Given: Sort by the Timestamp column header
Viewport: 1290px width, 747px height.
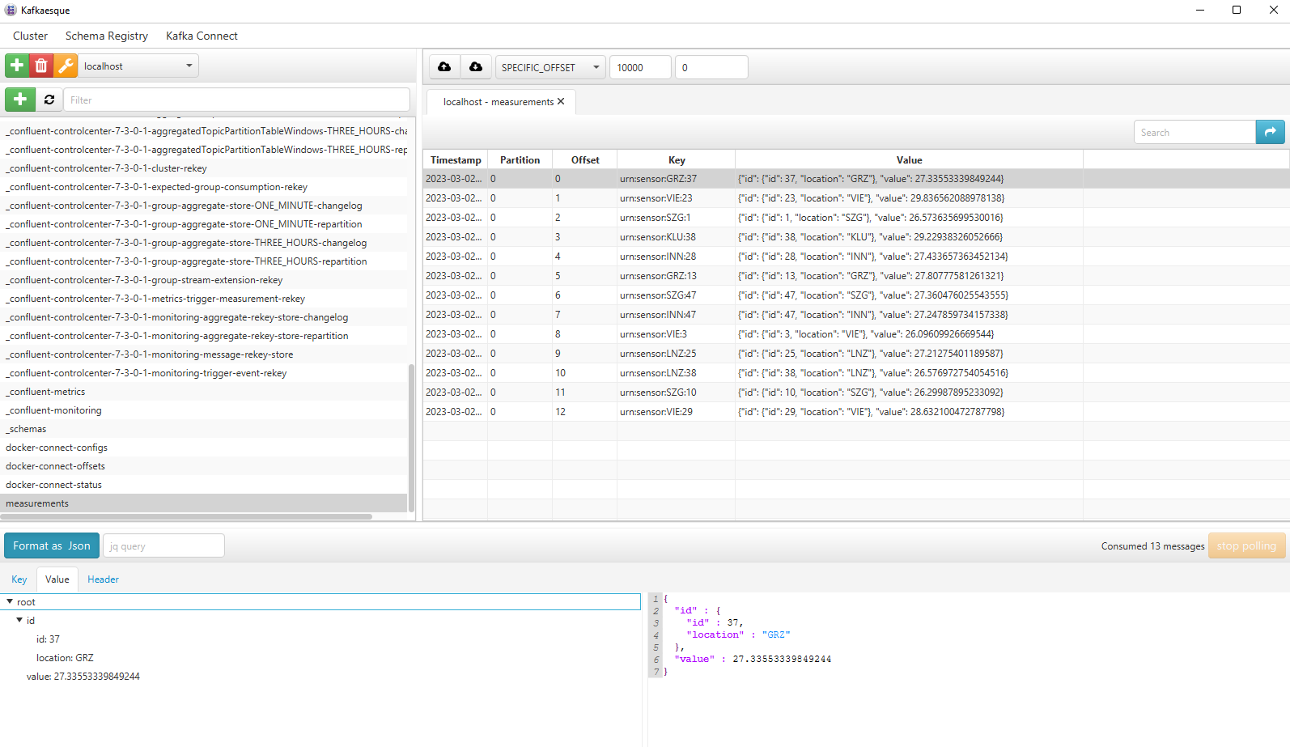Looking at the screenshot, I should pyautogui.click(x=456, y=159).
